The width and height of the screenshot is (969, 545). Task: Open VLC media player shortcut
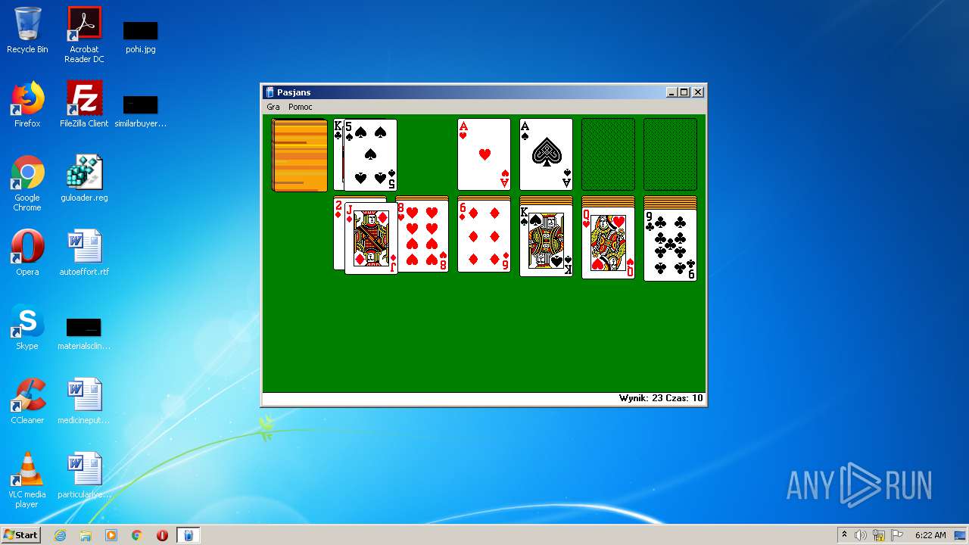point(27,480)
